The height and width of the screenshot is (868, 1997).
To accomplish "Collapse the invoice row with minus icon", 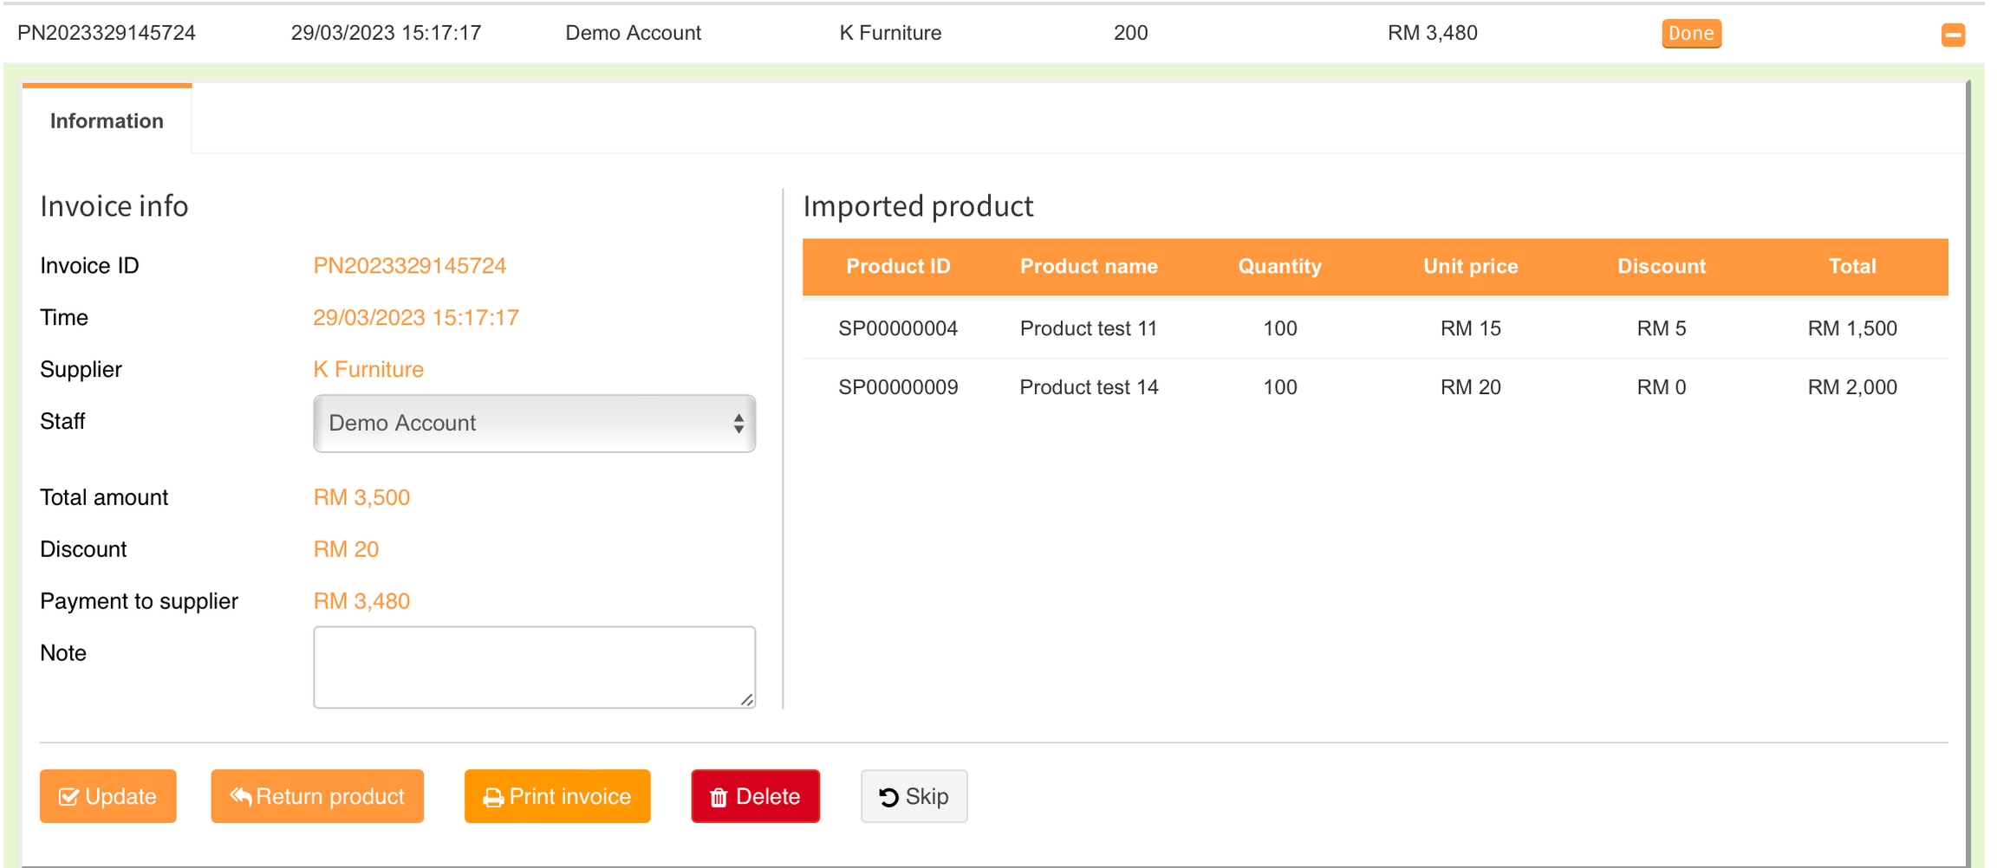I will pos(1953,35).
